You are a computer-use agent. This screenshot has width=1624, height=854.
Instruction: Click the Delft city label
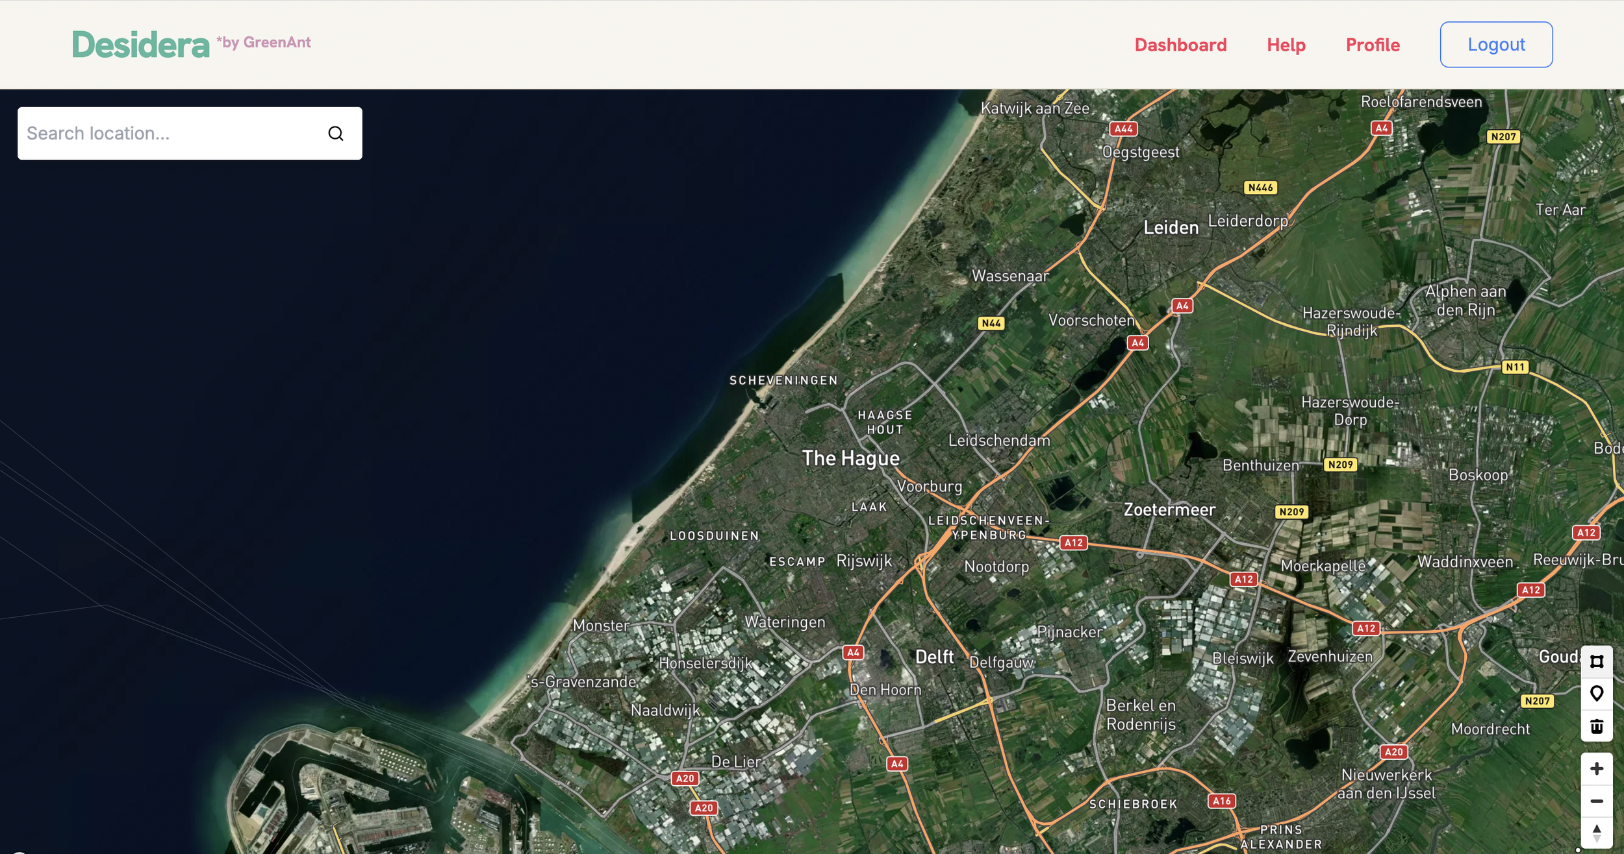[934, 657]
